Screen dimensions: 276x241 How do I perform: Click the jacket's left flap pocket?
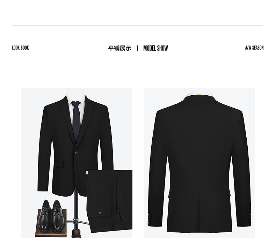point(58,164)
